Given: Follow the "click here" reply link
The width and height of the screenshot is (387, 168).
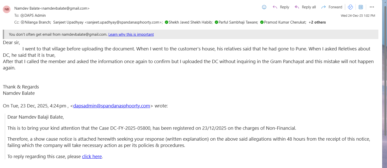Looking at the screenshot, I should point(92,157).
